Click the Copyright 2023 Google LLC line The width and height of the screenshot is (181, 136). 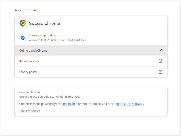[x=49, y=97]
